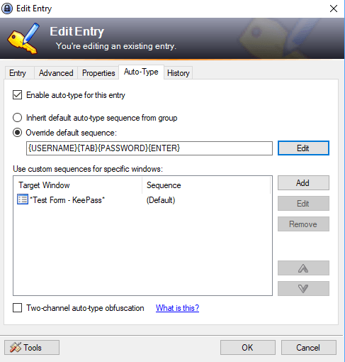This screenshot has width=345, height=362.
Task: Open the Tools menu button
Action: (32, 348)
